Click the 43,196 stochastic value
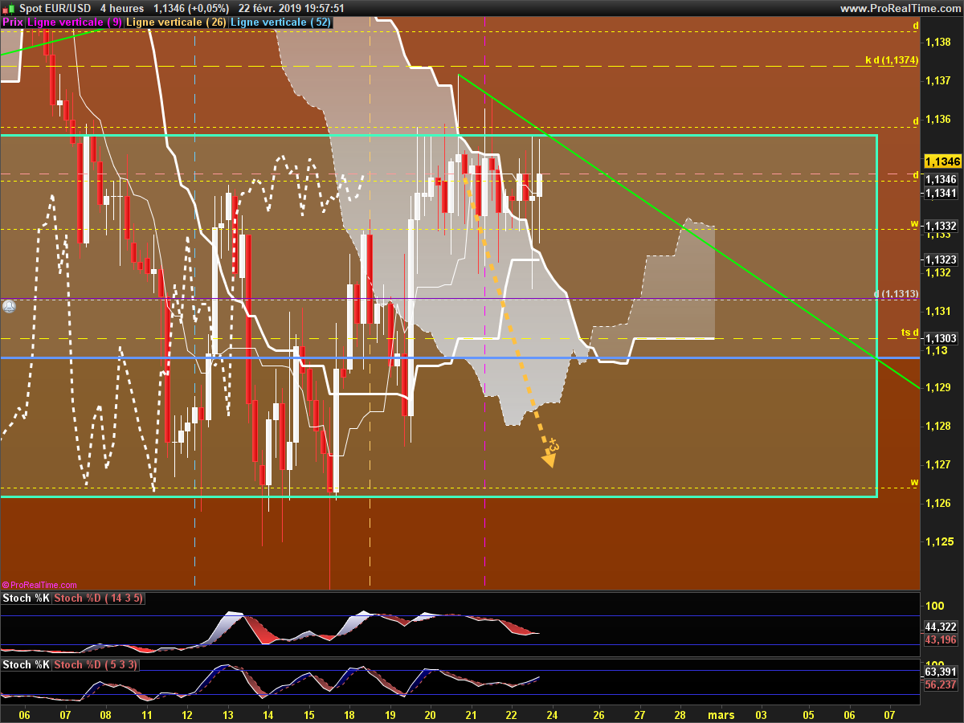The height and width of the screenshot is (723, 964). click(x=941, y=639)
